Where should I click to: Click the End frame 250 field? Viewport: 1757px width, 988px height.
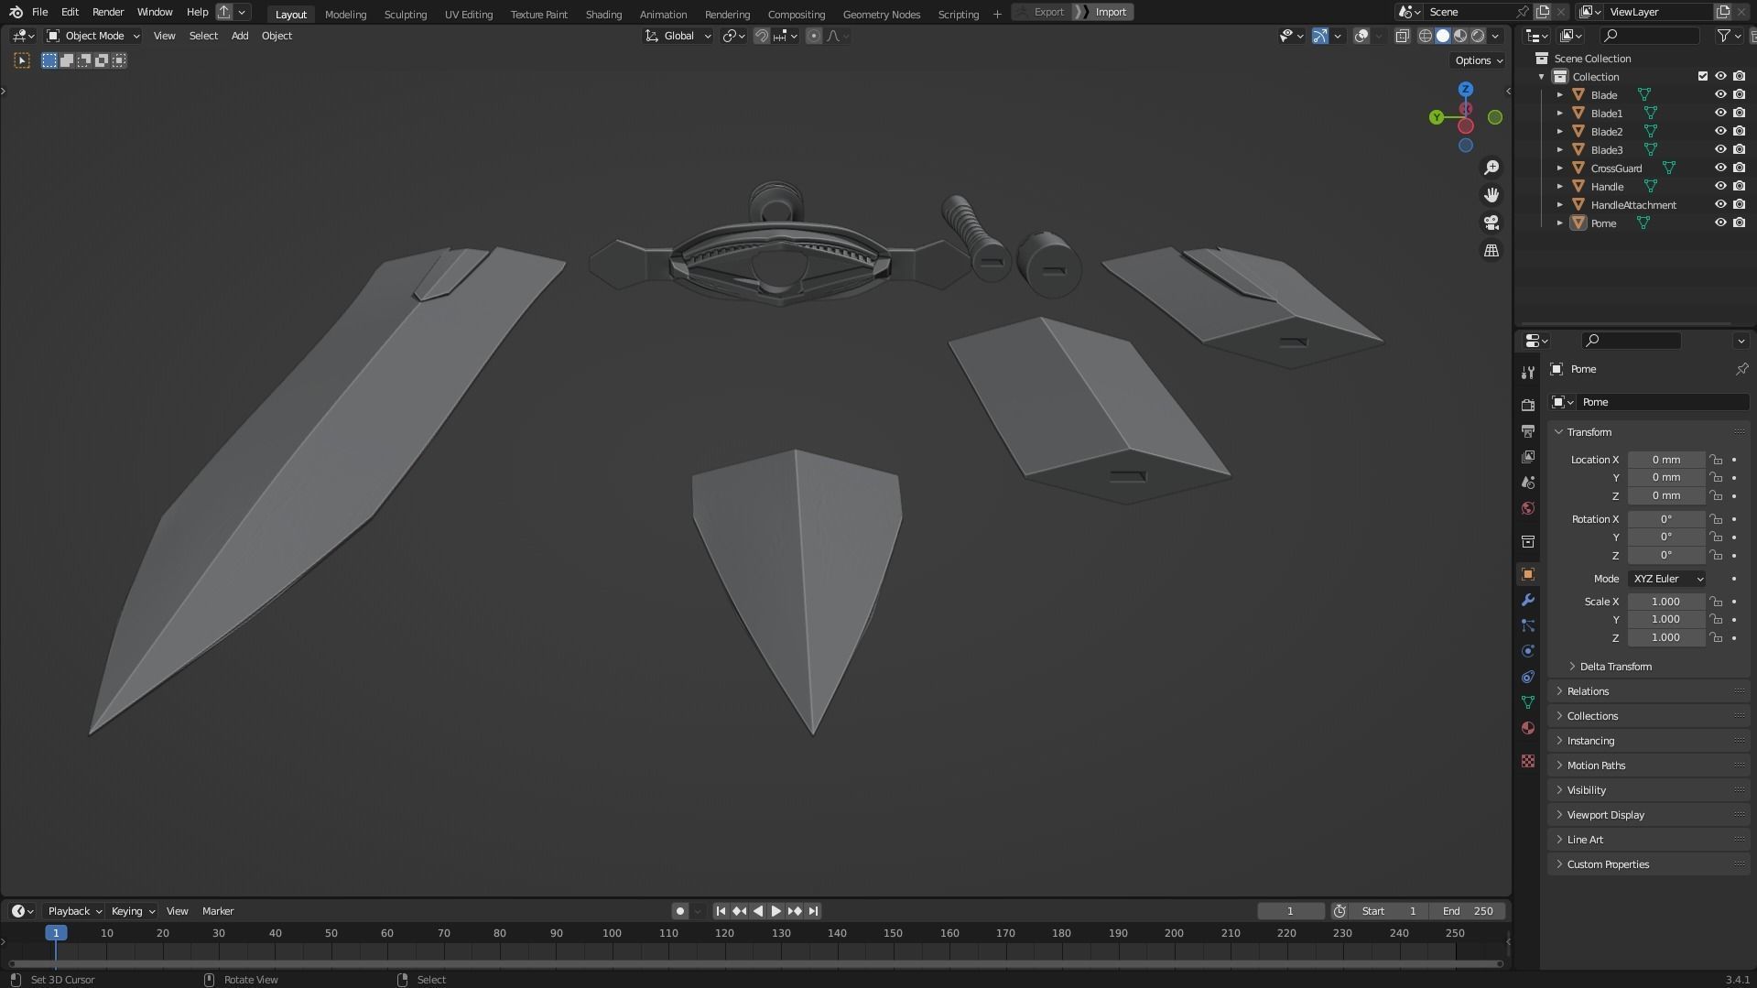(x=1467, y=911)
